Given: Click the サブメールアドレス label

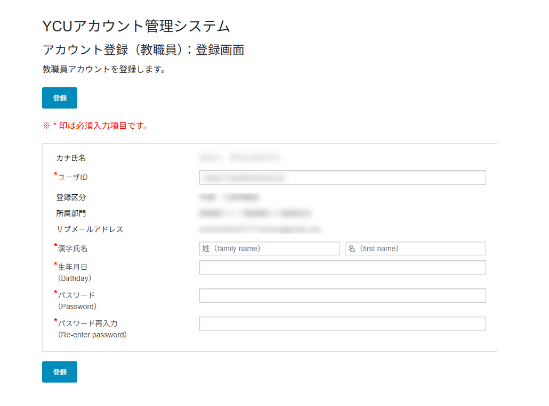Looking at the screenshot, I should [x=90, y=229].
